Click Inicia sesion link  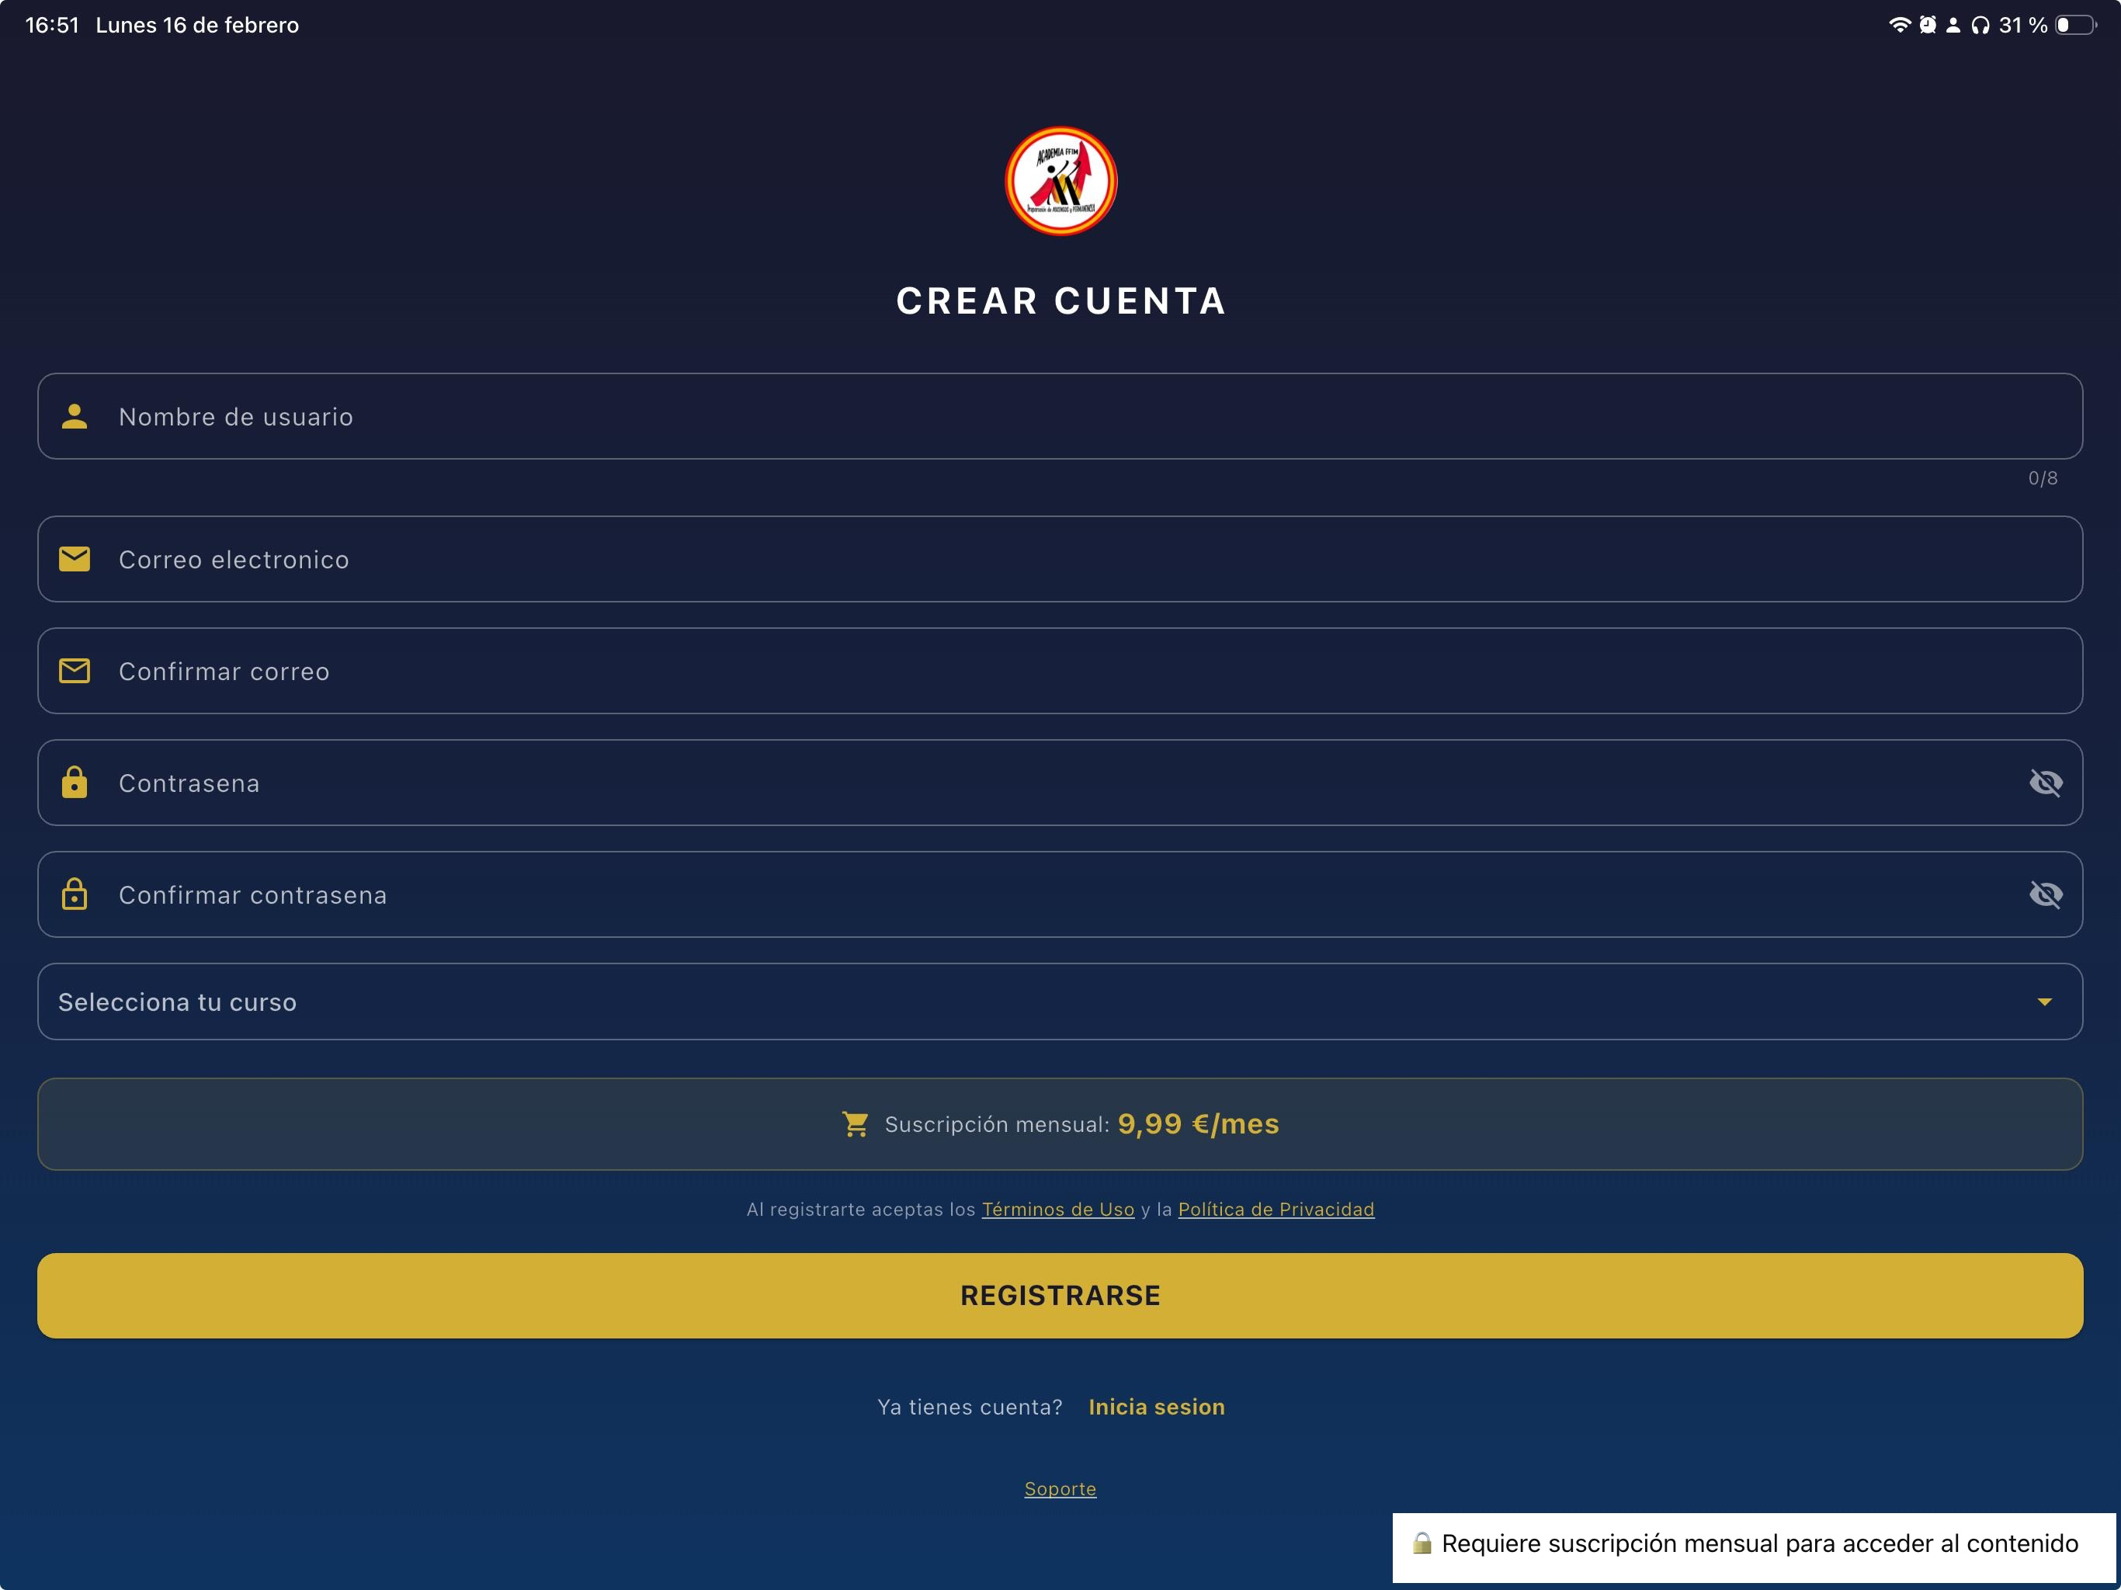(x=1157, y=1407)
